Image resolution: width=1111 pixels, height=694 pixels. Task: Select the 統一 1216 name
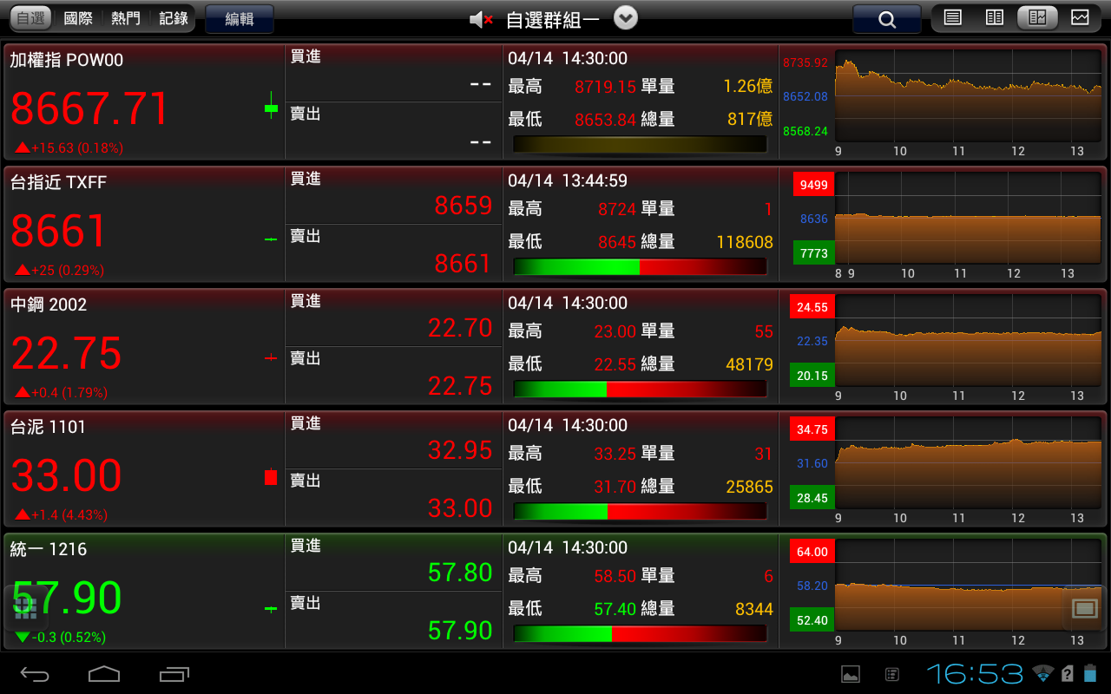pos(49,549)
